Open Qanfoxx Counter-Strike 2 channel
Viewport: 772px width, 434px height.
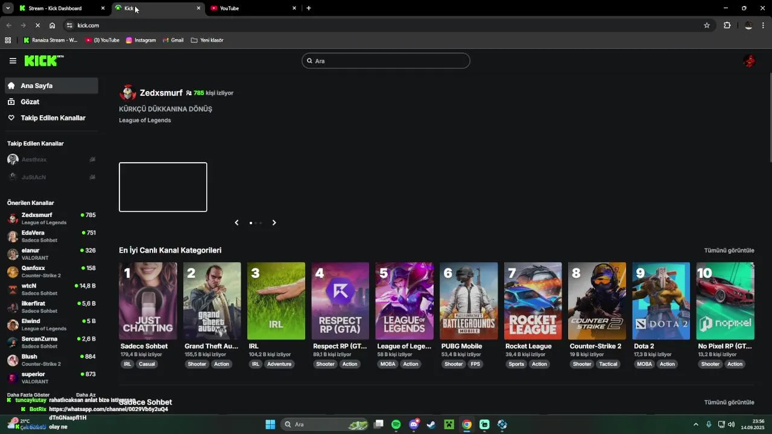pyautogui.click(x=51, y=271)
